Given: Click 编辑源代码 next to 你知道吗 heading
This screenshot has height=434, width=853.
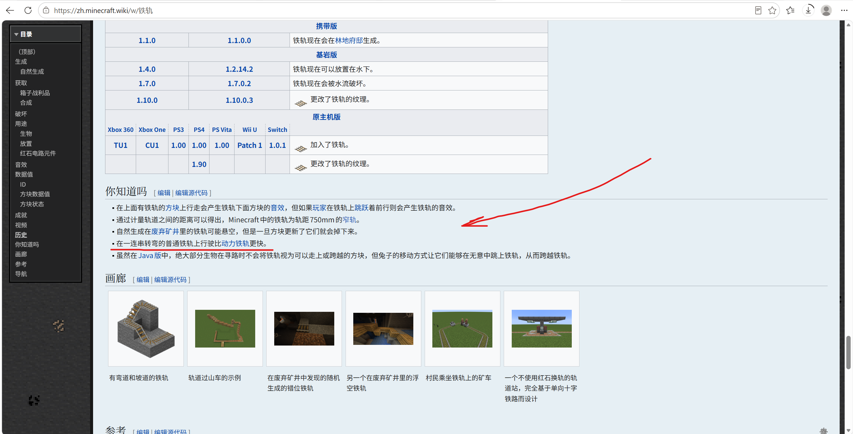Looking at the screenshot, I should pyautogui.click(x=191, y=193).
